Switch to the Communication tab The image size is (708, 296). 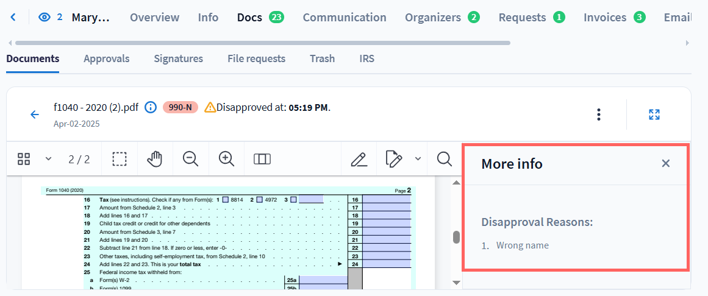click(344, 17)
